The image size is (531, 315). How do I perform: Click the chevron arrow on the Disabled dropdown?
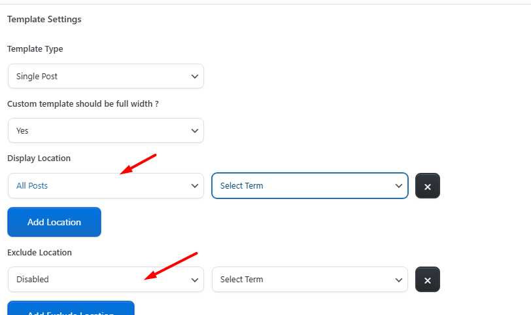pos(194,280)
